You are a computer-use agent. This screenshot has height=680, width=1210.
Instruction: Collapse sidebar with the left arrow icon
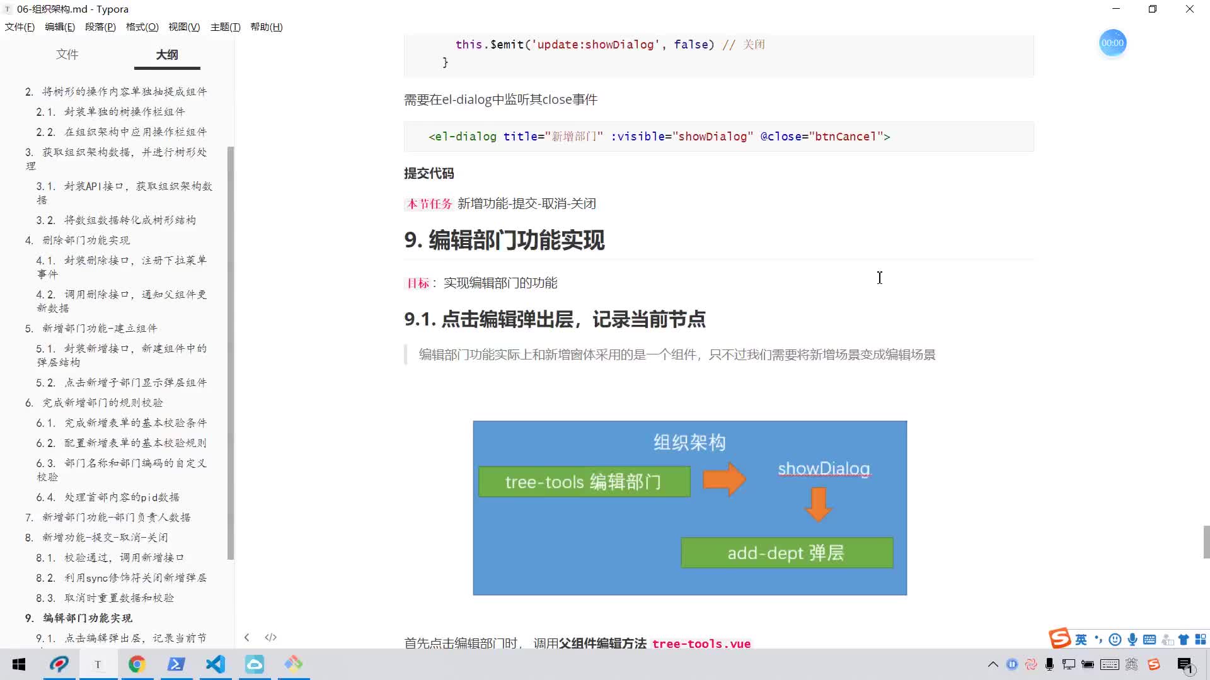(x=247, y=637)
